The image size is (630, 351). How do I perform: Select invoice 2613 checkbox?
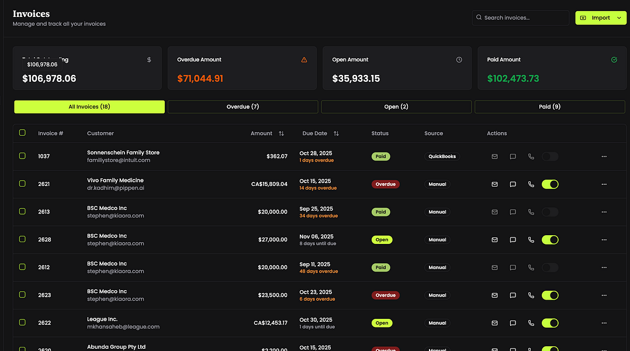click(x=22, y=211)
